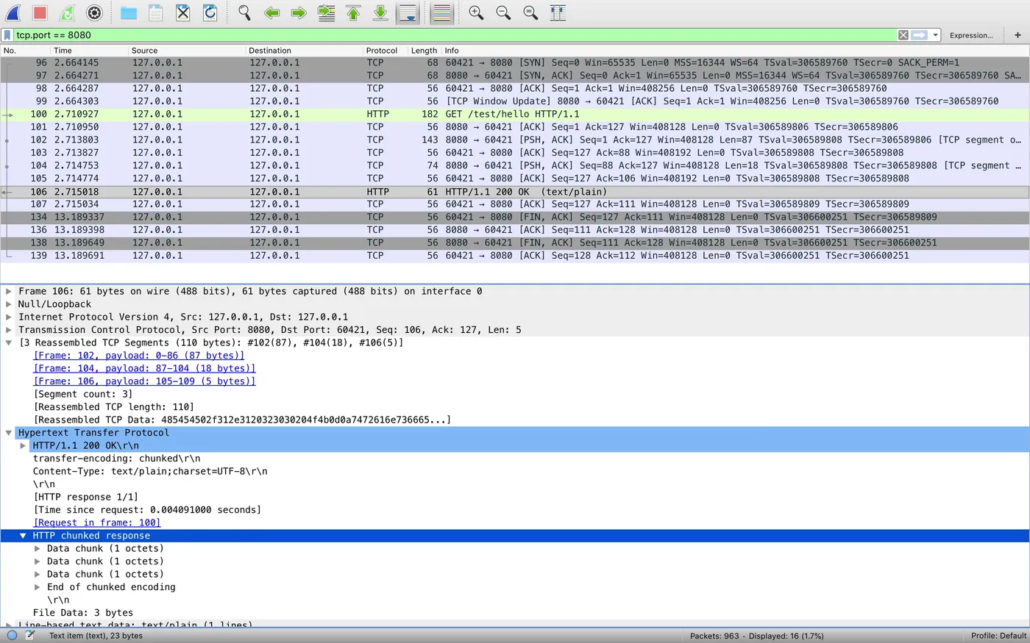Image resolution: width=1030 pixels, height=643 pixels.
Task: Sort by the Length column header
Action: (x=424, y=51)
